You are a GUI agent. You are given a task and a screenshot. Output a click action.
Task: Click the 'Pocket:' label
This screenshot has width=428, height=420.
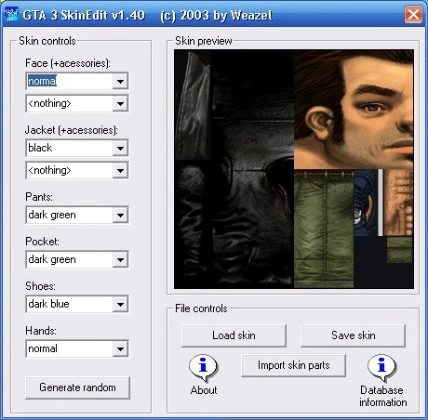42,242
